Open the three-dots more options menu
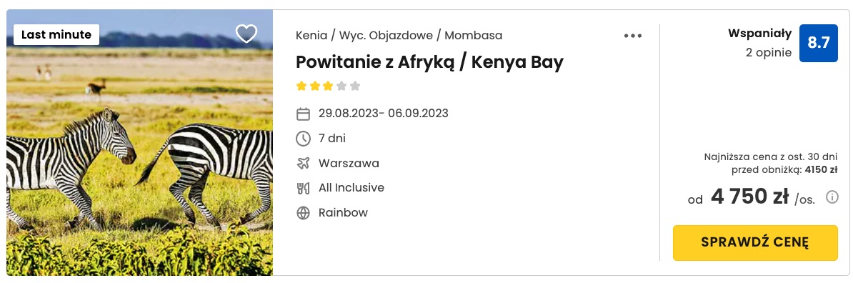 pyautogui.click(x=633, y=36)
